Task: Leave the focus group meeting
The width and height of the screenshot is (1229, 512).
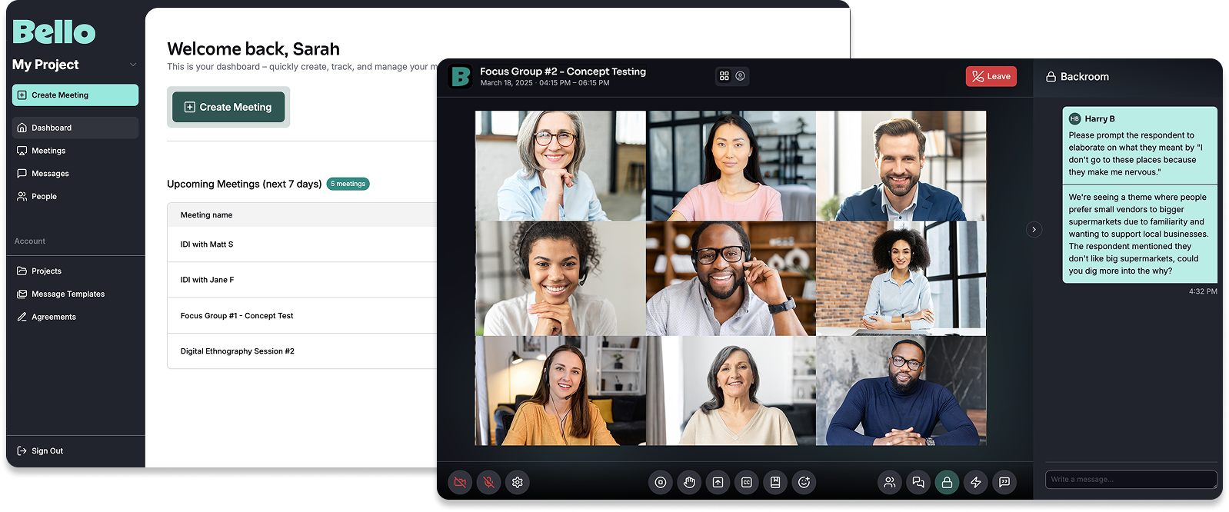Action: [x=991, y=76]
